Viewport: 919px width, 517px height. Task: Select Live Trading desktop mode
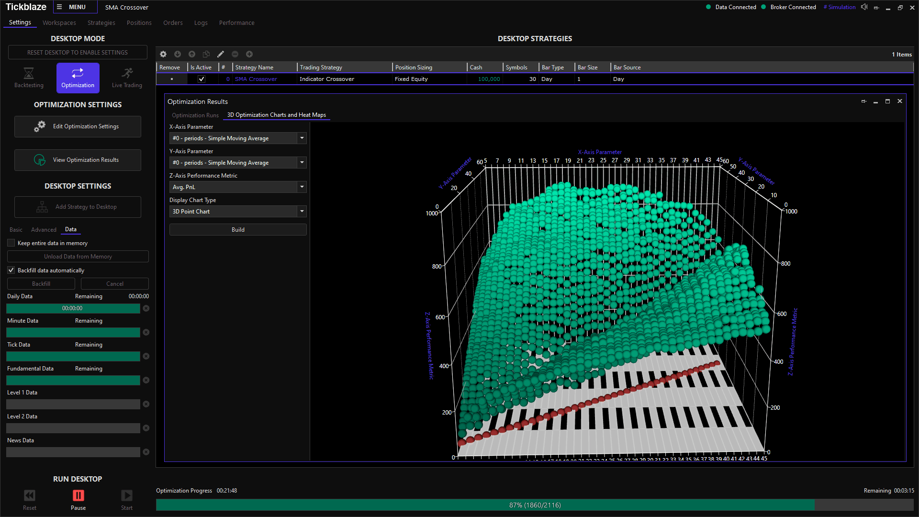pos(127,78)
